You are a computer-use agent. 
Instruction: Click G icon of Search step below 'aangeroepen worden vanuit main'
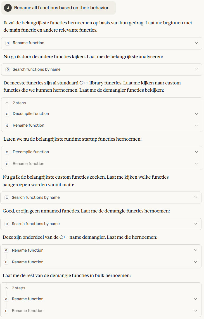point(7,198)
